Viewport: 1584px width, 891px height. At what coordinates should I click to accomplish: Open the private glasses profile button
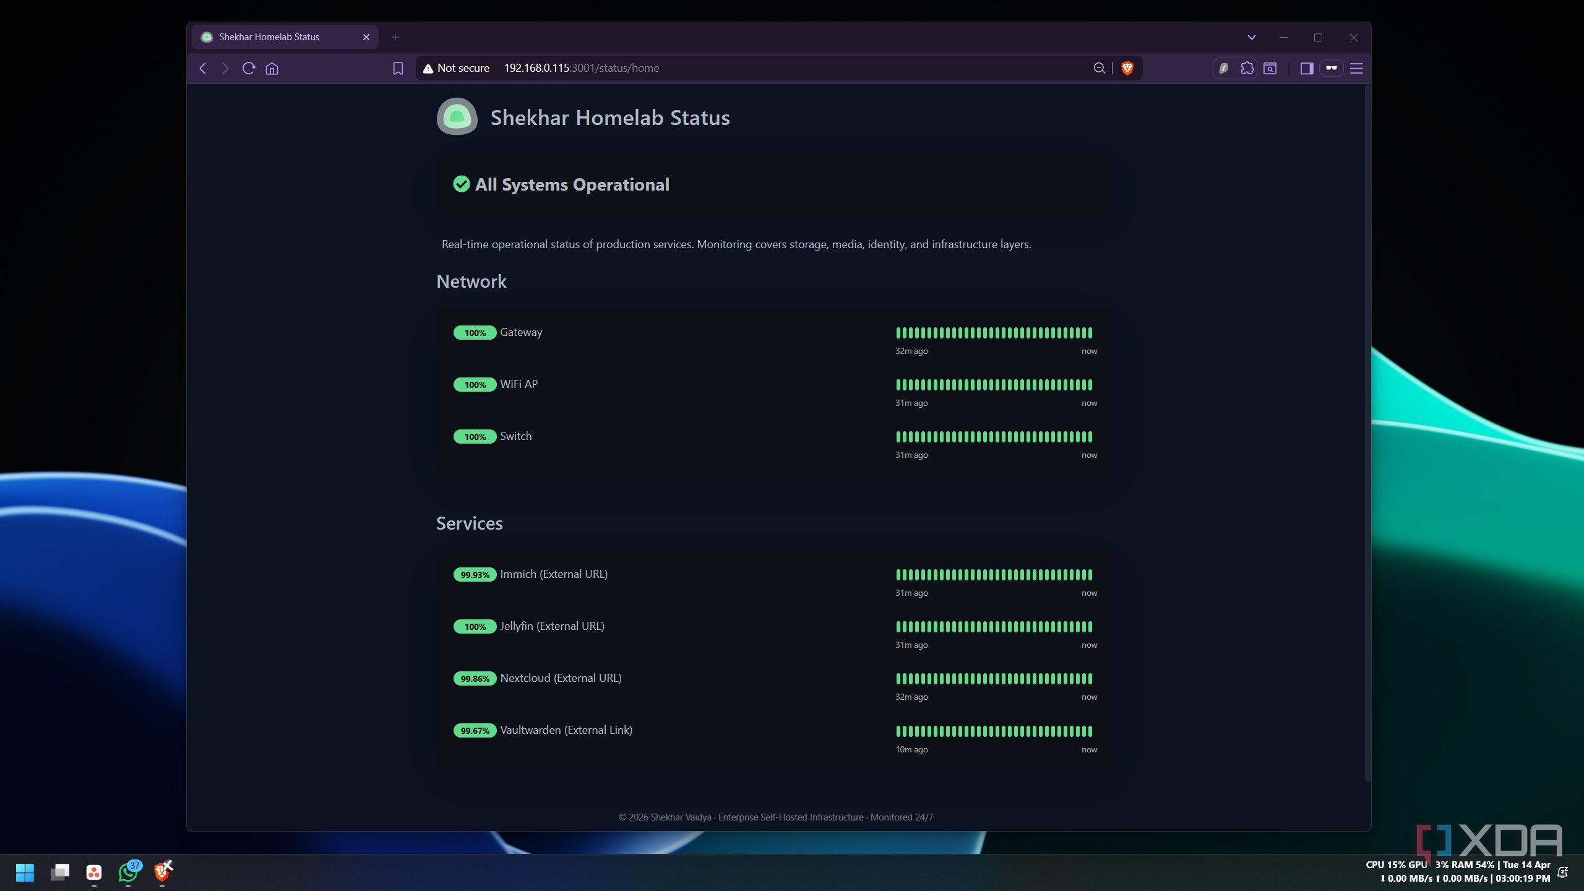click(x=1331, y=68)
